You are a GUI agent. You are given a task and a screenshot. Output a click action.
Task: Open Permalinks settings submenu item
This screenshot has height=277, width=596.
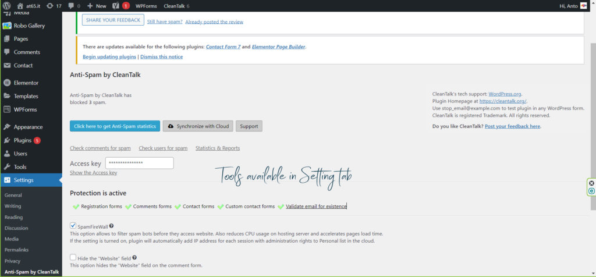(16, 250)
